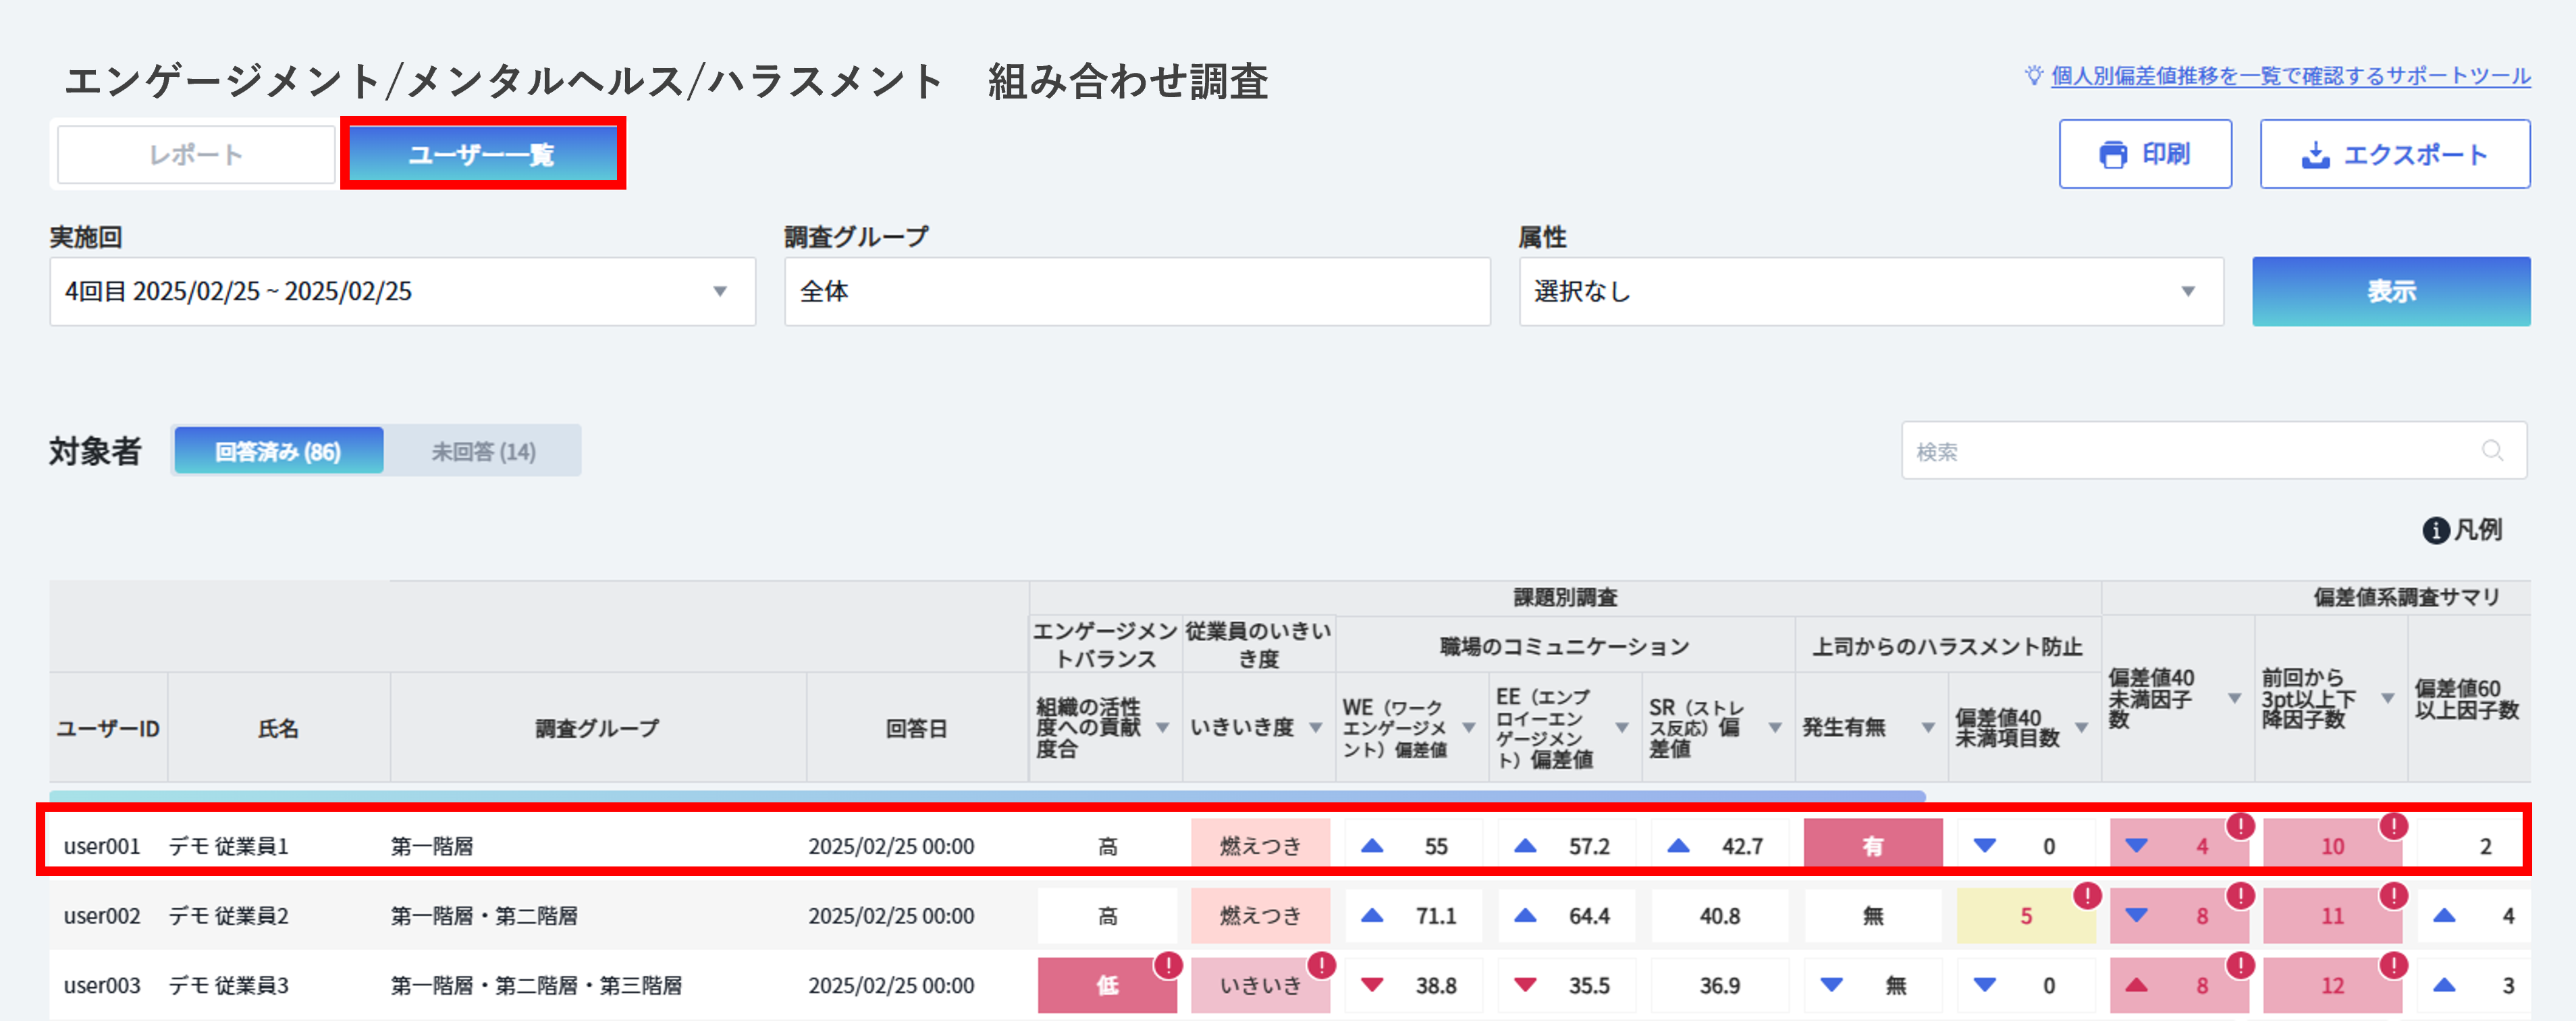Click blue up arrow beside user003 value 3
Screen dimensions: 2576x1021
[2444, 985]
